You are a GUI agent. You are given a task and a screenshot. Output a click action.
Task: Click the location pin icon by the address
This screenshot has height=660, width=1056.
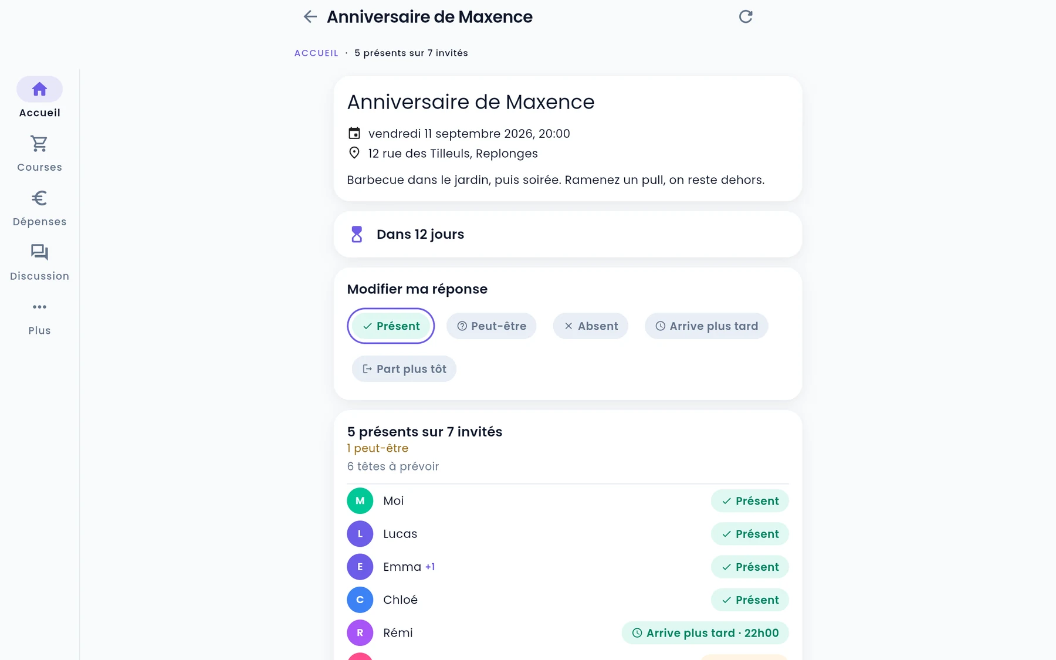tap(354, 153)
